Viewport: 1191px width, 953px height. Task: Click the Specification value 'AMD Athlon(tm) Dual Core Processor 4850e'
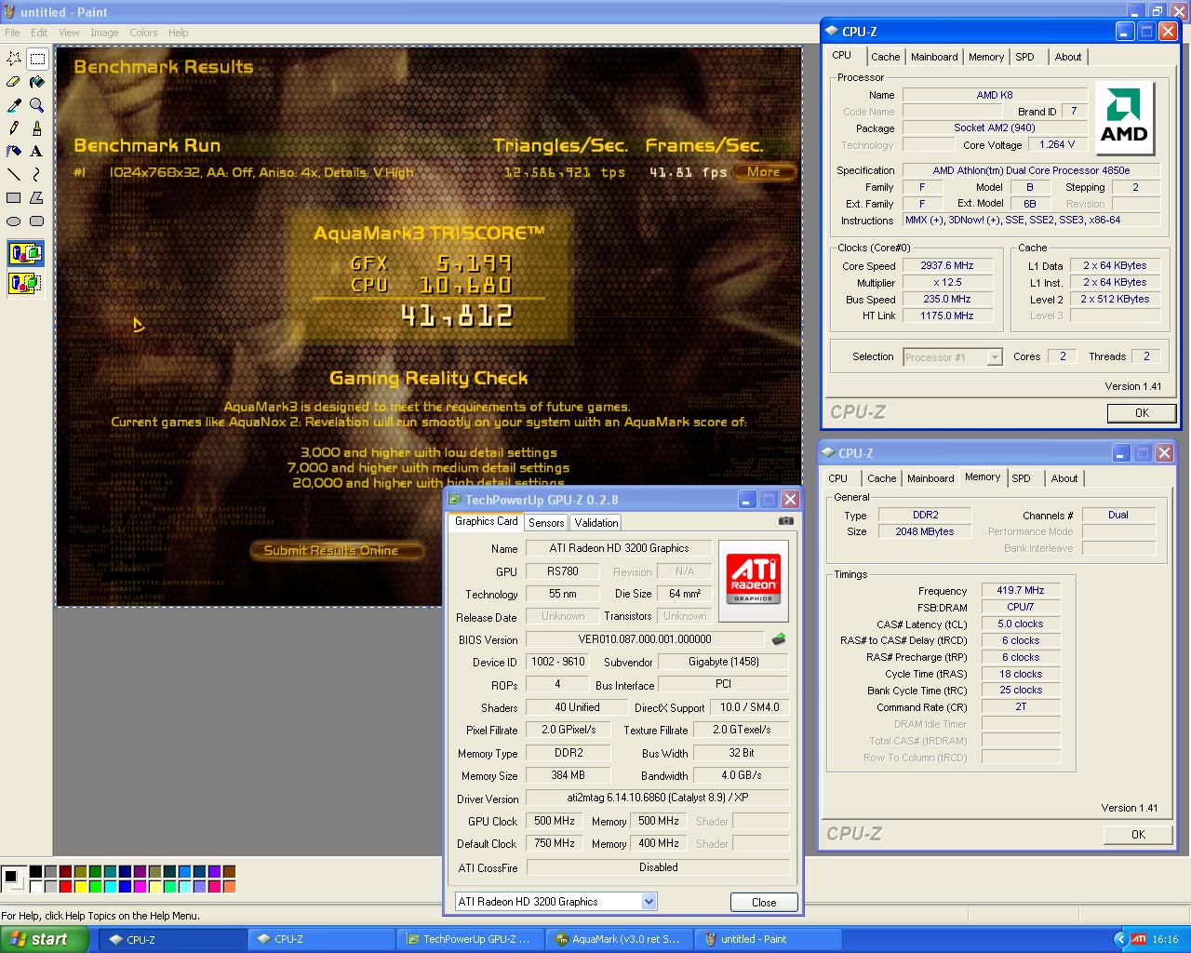pyautogui.click(x=1031, y=170)
